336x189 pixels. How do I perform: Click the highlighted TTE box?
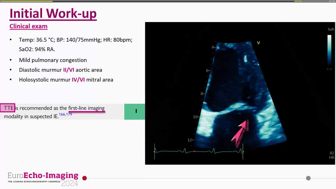[x=8, y=108]
